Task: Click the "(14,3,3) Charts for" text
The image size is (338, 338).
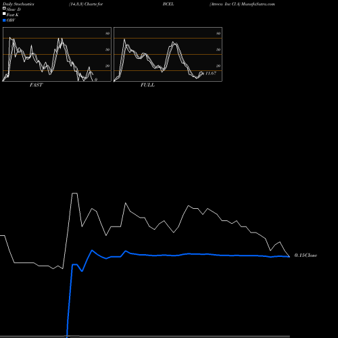Action: coord(86,4)
